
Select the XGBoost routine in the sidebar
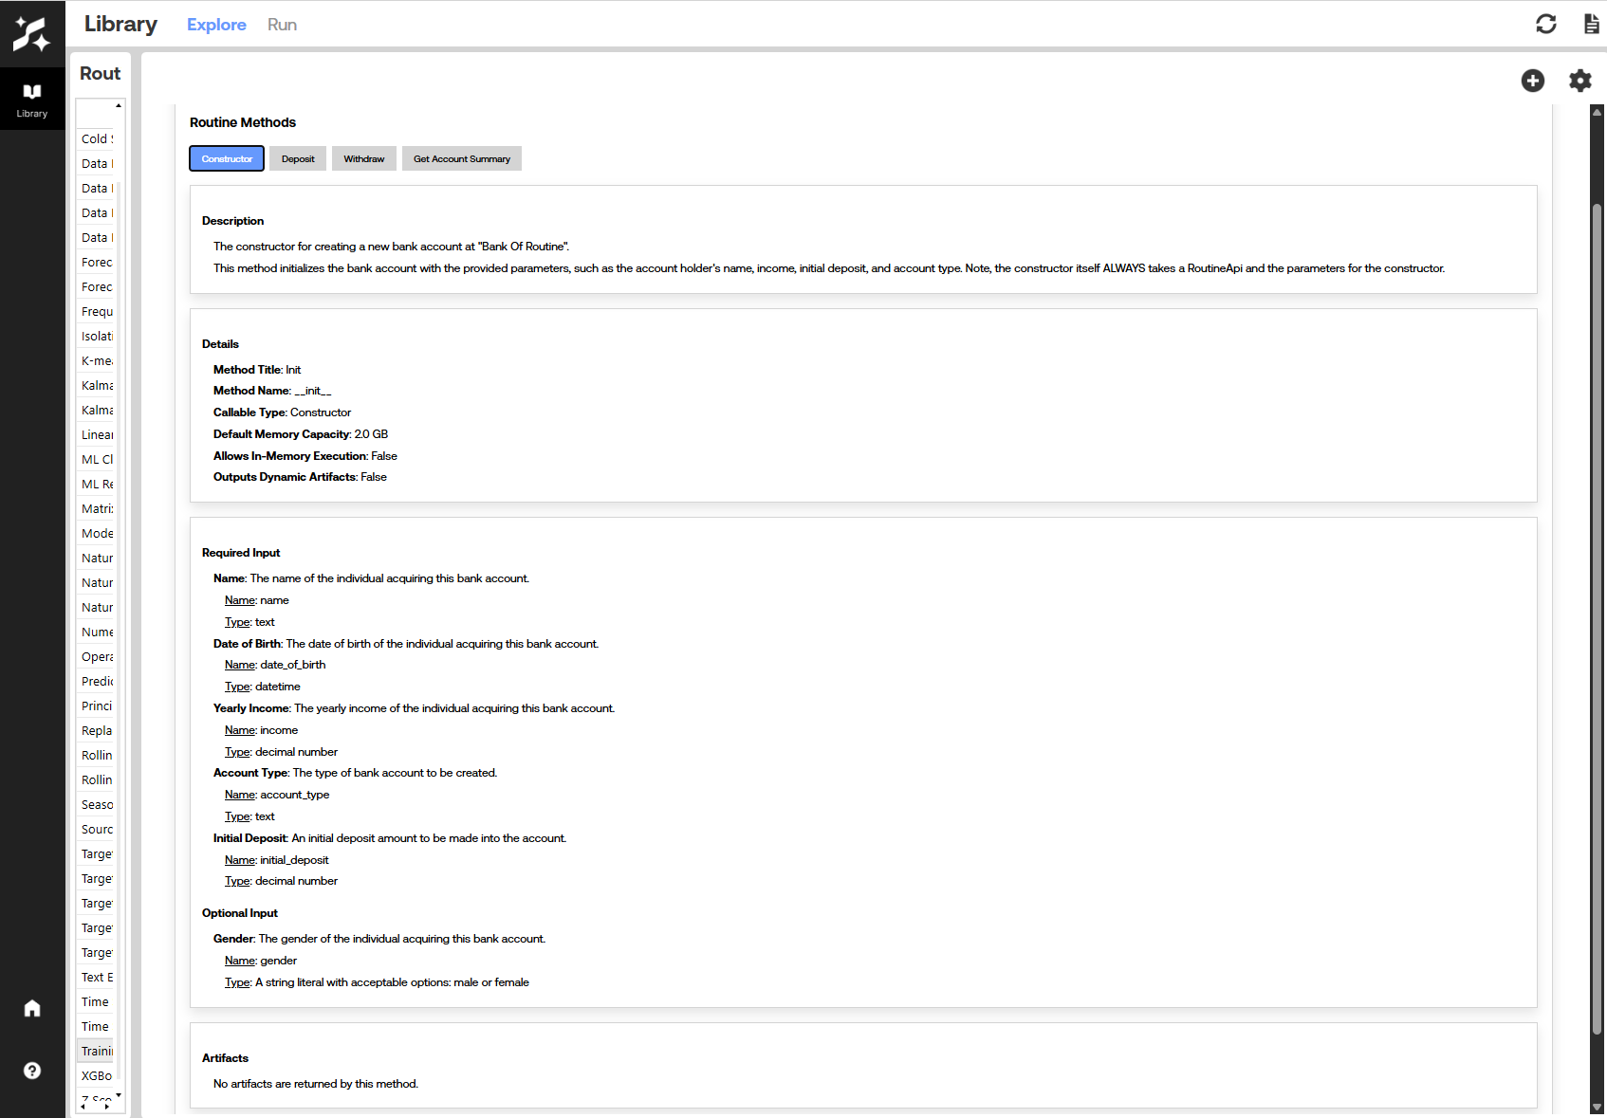[x=96, y=1075]
